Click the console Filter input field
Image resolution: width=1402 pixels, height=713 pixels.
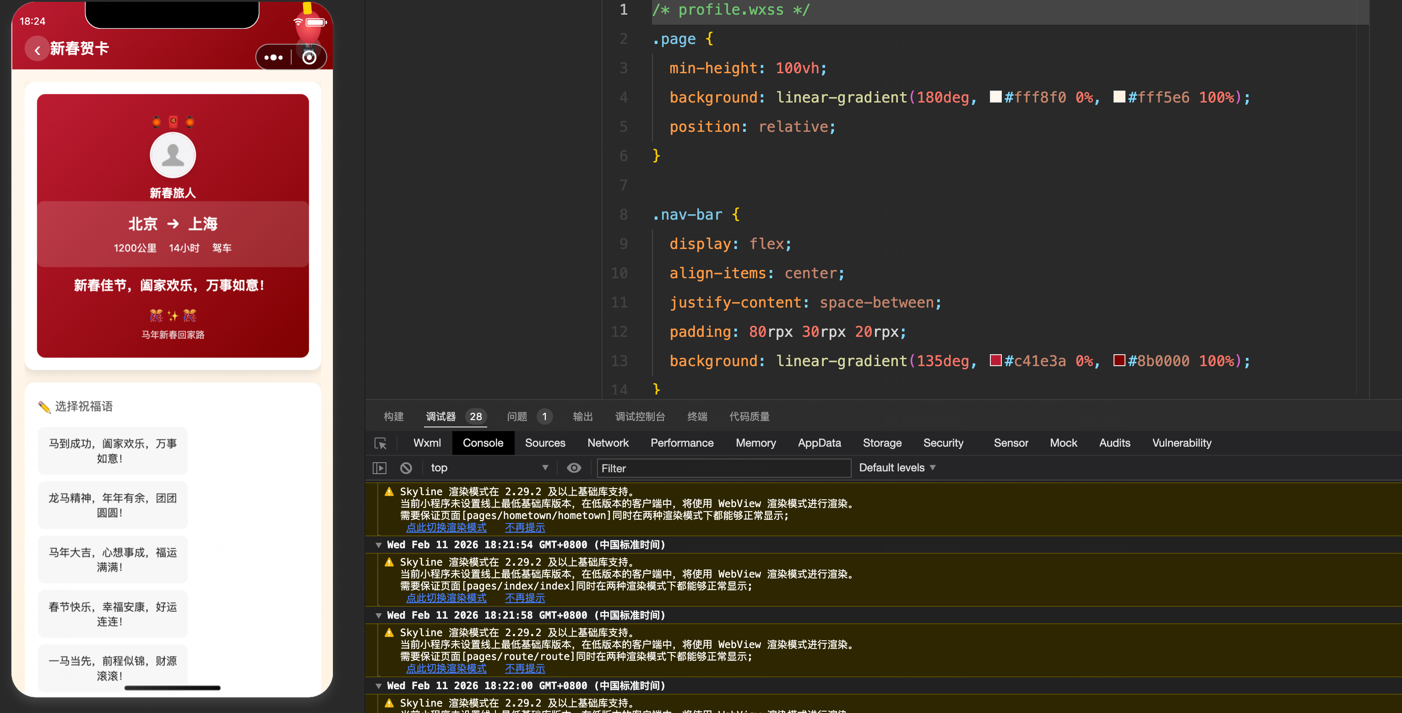click(x=723, y=468)
